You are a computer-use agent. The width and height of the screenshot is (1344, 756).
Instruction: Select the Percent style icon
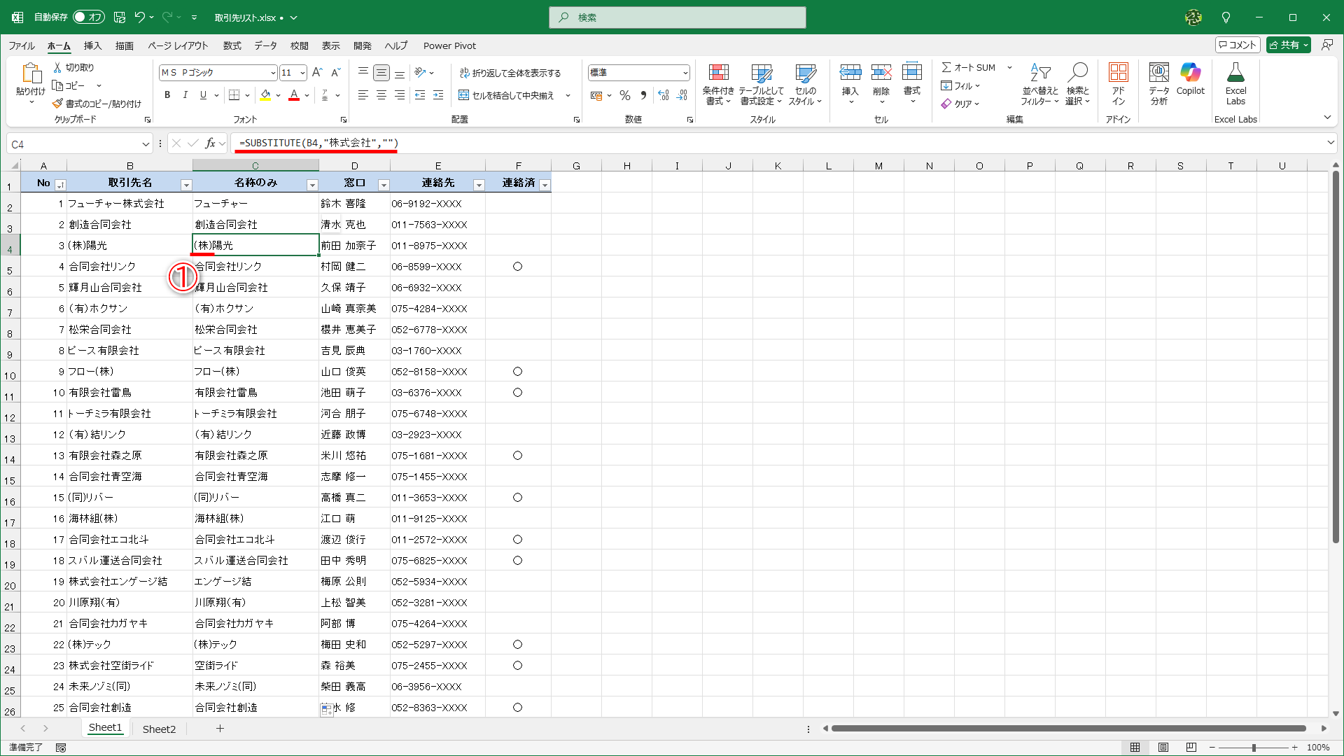[625, 95]
